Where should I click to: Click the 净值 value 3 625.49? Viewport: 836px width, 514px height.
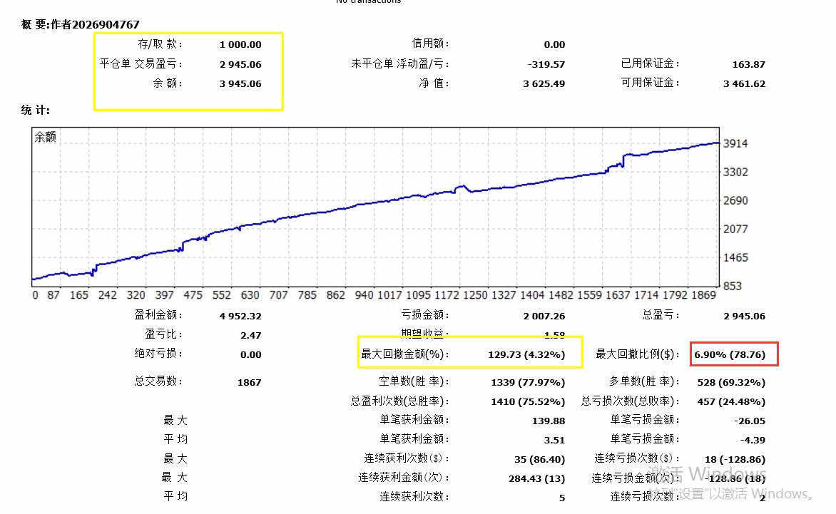pyautogui.click(x=544, y=83)
